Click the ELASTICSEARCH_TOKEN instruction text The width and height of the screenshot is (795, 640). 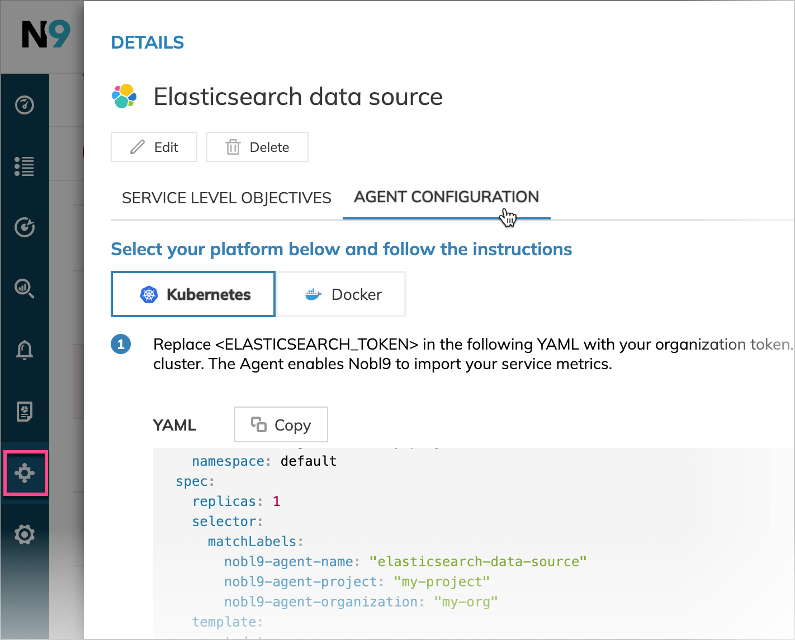[x=472, y=354]
